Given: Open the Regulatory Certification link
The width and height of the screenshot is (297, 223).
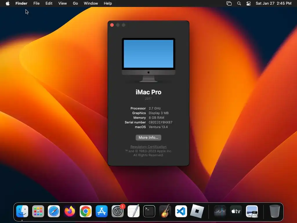Looking at the screenshot, I should pos(148,147).
